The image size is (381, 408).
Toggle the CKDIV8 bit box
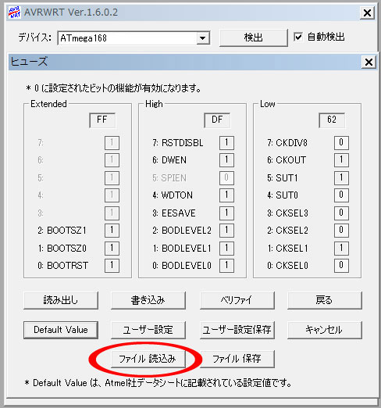point(341,142)
